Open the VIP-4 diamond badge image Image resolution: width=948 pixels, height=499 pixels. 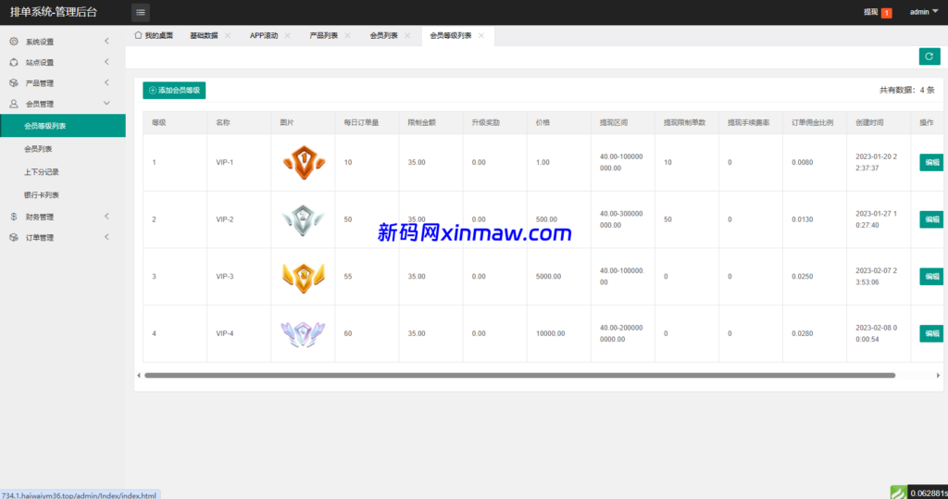[303, 334]
